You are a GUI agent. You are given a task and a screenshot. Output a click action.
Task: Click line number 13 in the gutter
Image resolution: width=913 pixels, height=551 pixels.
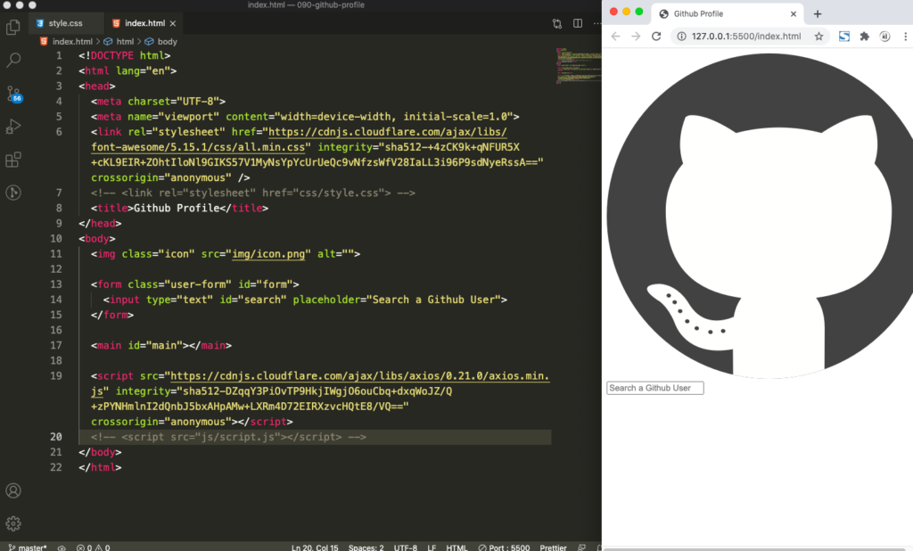pos(56,284)
